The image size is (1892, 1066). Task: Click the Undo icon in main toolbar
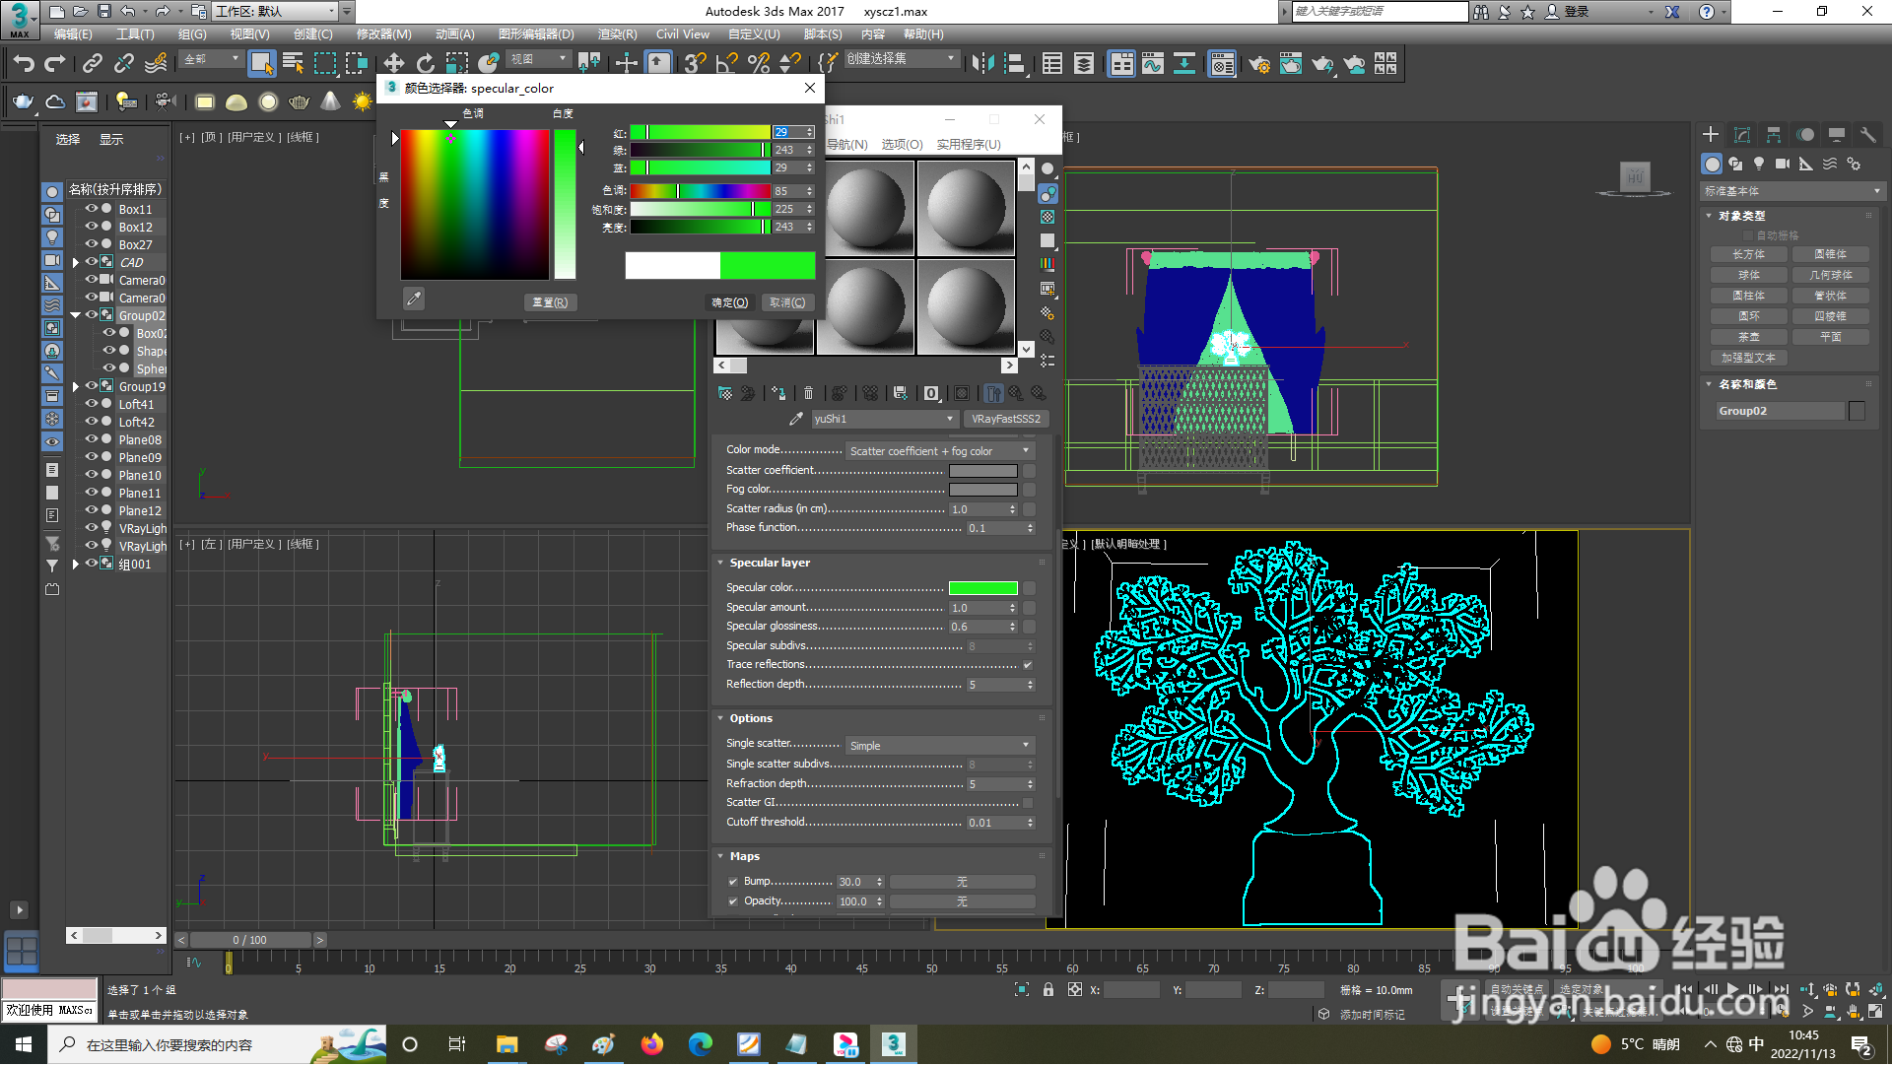(24, 64)
